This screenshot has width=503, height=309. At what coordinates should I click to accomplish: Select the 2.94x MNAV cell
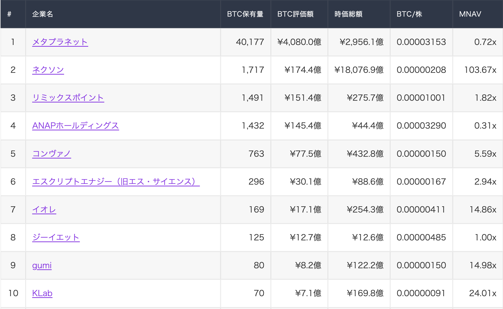coord(478,182)
